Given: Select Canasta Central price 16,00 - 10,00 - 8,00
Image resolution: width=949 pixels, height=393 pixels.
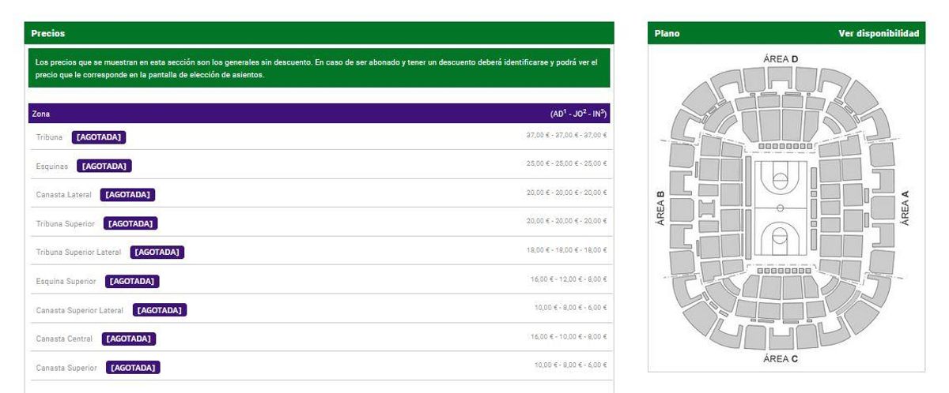Looking at the screenshot, I should [569, 337].
